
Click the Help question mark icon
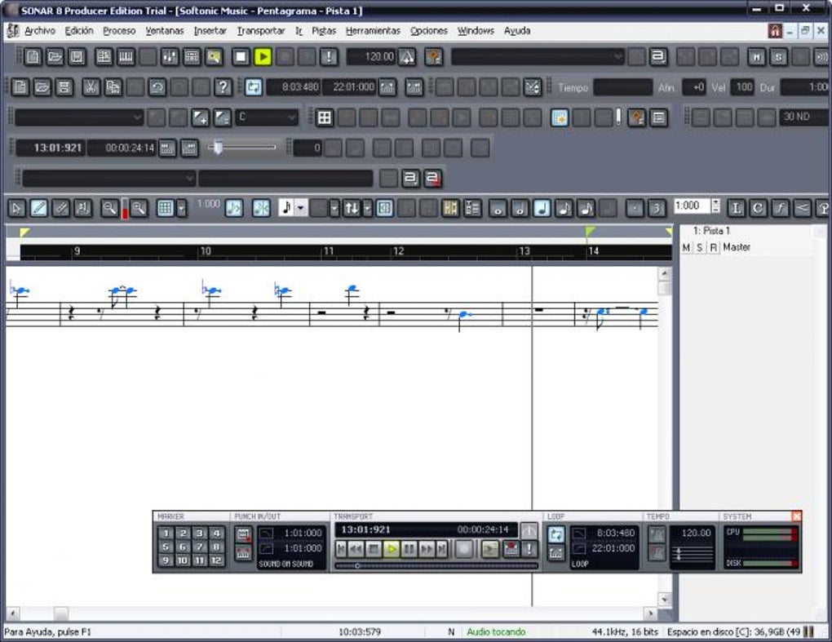pos(223,87)
